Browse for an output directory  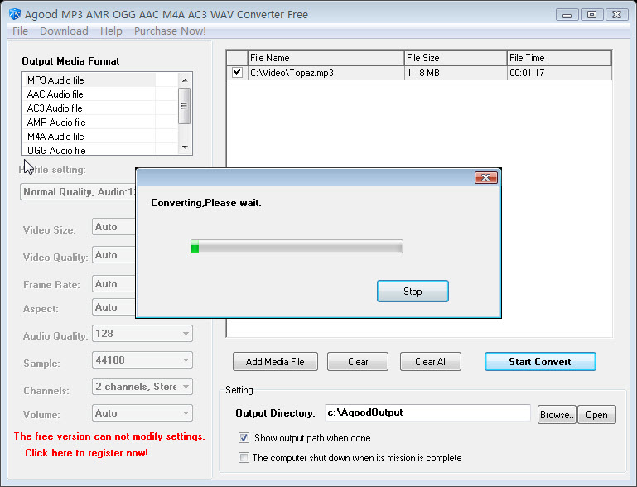[557, 415]
